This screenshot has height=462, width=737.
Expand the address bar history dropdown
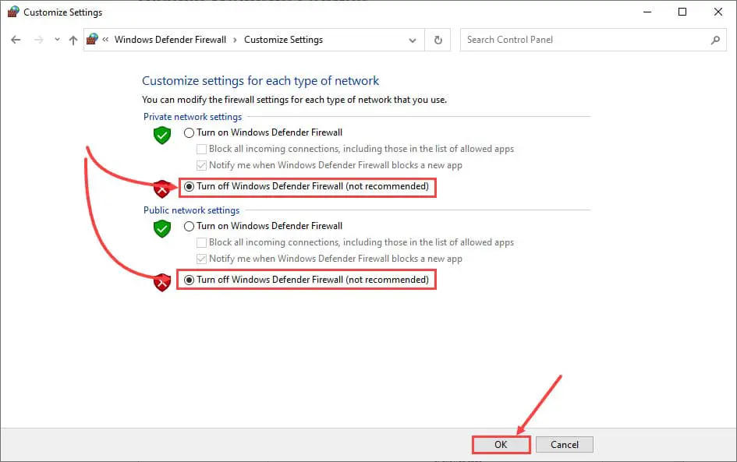[413, 41]
